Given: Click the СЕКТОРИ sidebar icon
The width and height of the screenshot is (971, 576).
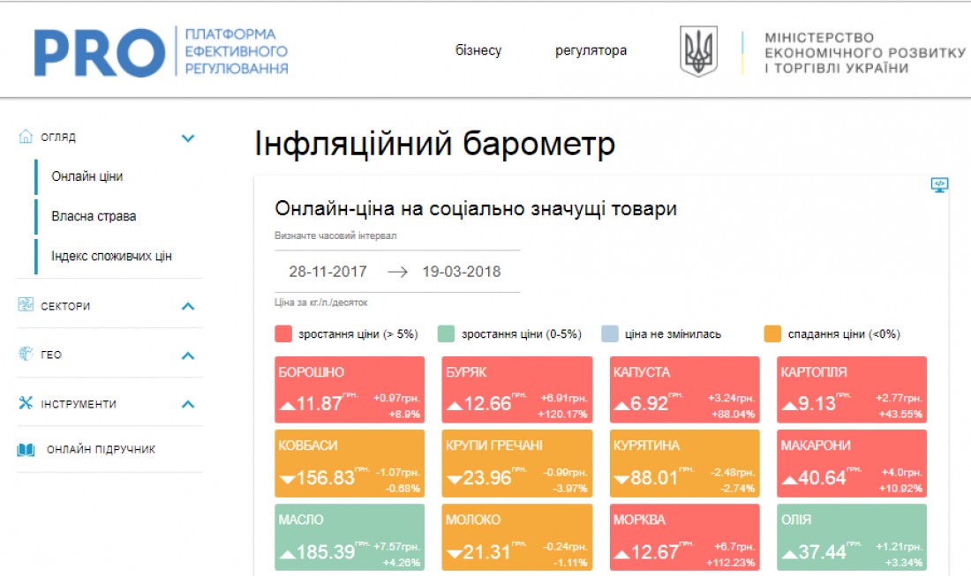Looking at the screenshot, I should click(x=26, y=305).
